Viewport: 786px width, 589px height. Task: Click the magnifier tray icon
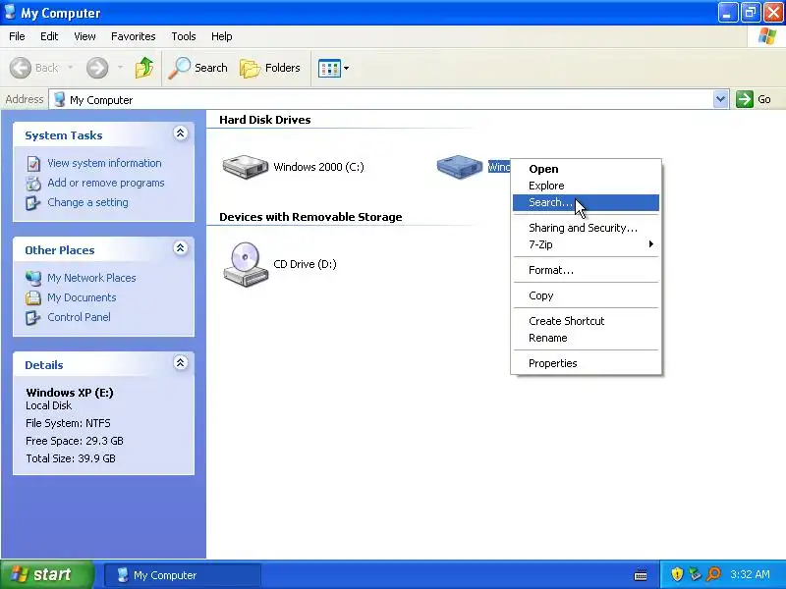tap(713, 574)
